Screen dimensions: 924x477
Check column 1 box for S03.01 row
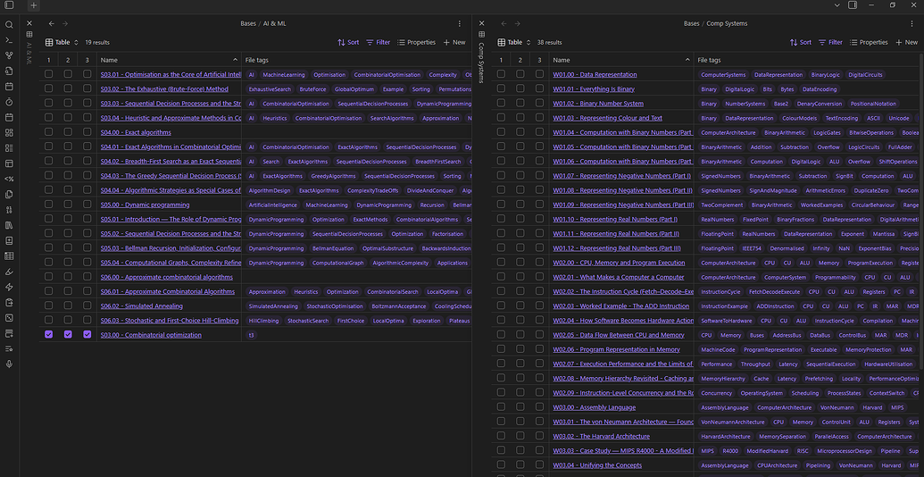49,74
